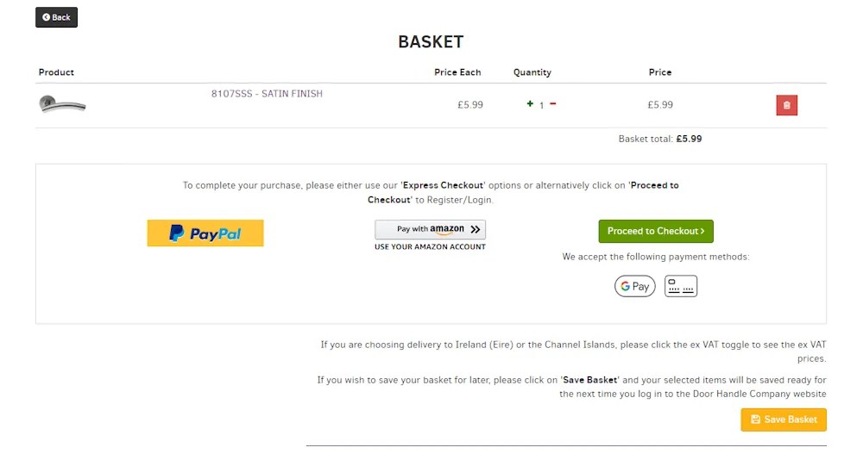Click the Back button
The image size is (863, 460).
click(x=56, y=17)
